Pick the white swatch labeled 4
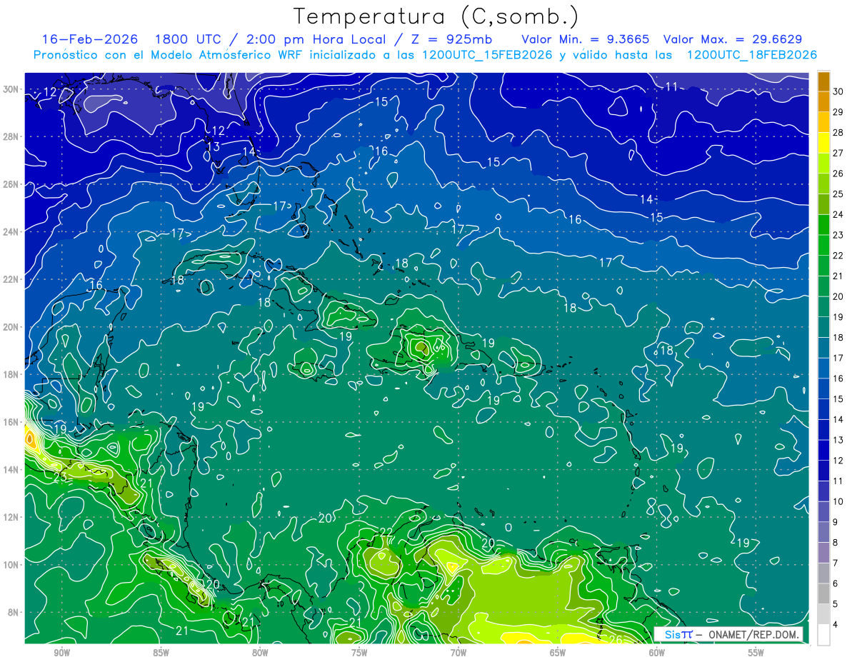The image size is (857, 662). 823,635
